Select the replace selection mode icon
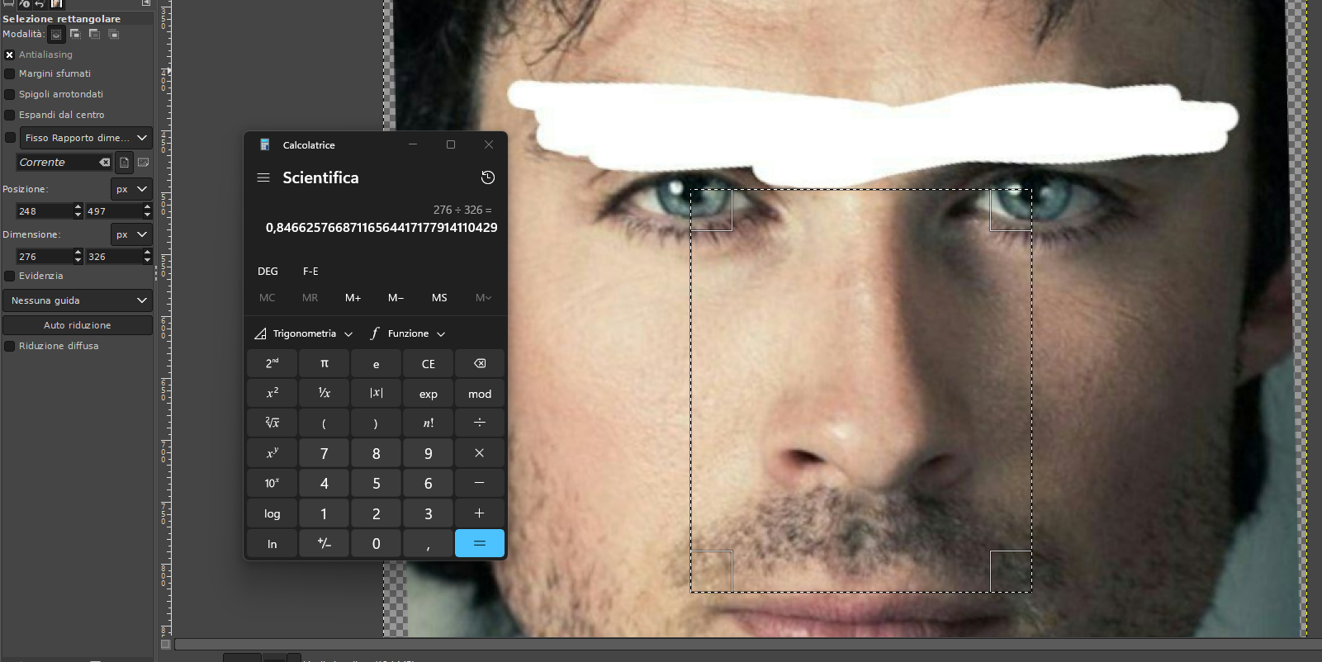Image resolution: width=1322 pixels, height=662 pixels. click(56, 34)
